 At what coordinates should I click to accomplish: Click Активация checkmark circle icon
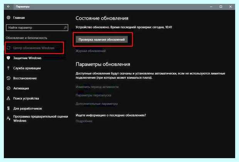pos(8,88)
